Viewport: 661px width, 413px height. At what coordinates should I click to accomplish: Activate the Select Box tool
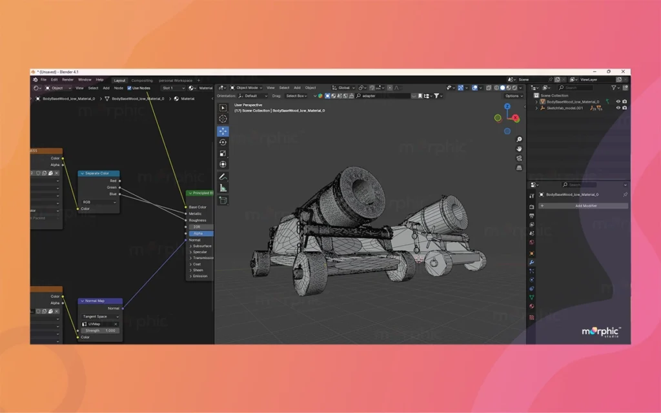(223, 108)
